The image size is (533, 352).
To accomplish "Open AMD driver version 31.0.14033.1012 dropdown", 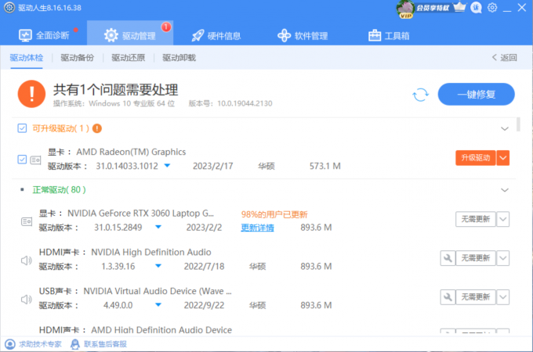I will (x=167, y=166).
